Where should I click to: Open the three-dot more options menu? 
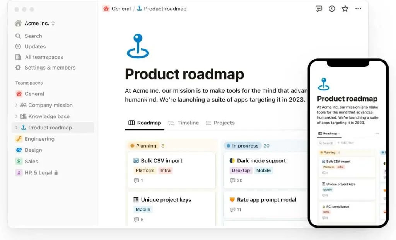pos(358,9)
